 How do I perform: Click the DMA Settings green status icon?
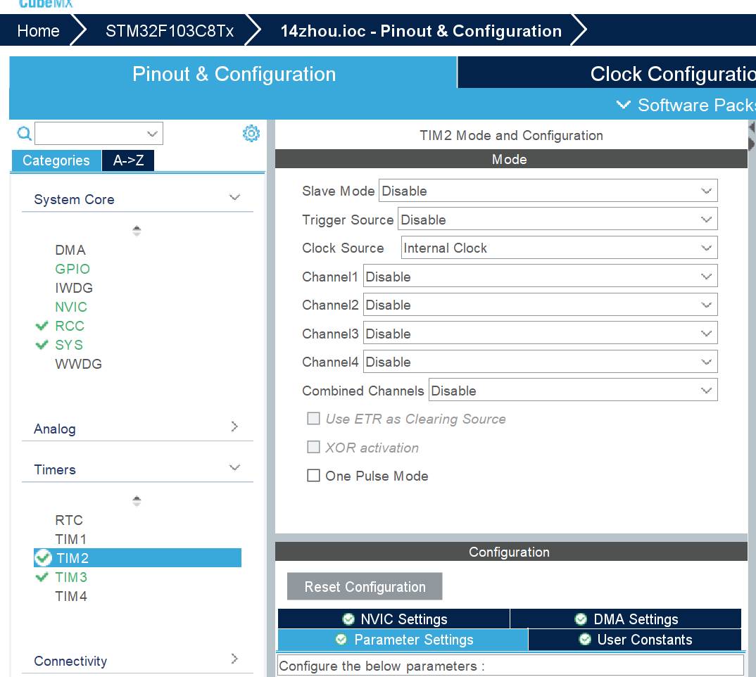coord(581,619)
